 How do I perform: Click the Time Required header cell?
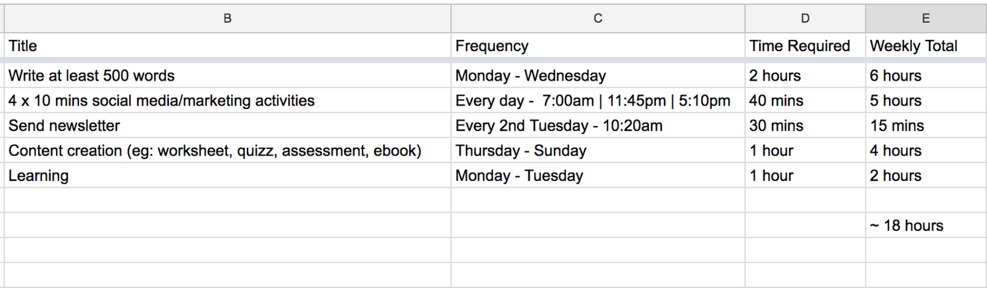805,46
